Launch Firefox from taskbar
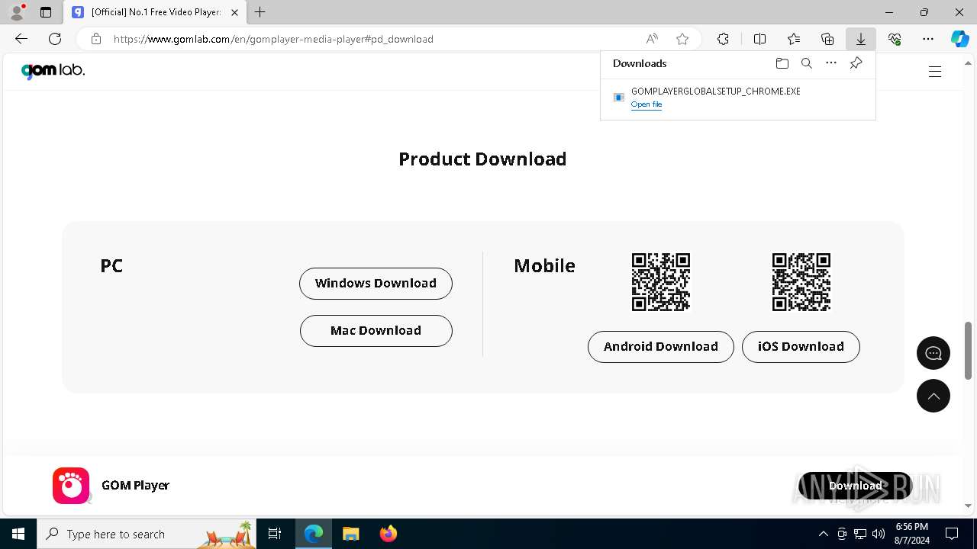This screenshot has height=549, width=977. (x=389, y=534)
